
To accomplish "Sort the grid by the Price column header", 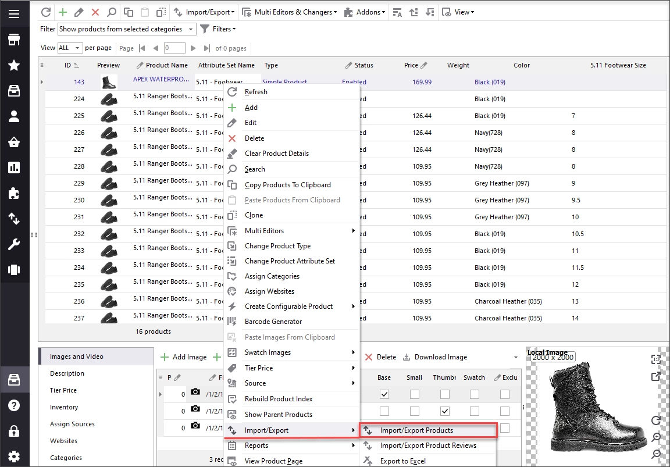I will (x=415, y=65).
